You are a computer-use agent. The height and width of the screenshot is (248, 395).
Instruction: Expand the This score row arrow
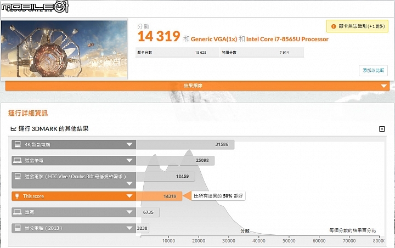coord(129,196)
